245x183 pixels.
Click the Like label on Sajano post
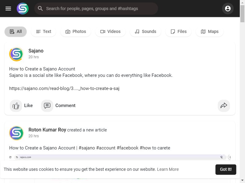point(28,106)
